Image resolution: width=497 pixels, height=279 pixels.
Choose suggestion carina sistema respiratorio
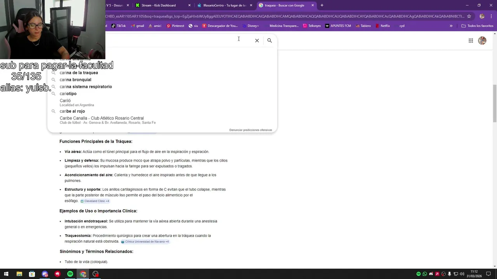(x=162, y=87)
